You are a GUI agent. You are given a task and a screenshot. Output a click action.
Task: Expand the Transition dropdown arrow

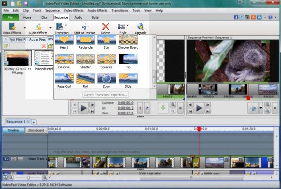66,25
